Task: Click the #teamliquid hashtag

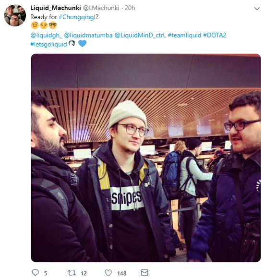Action: [184, 35]
